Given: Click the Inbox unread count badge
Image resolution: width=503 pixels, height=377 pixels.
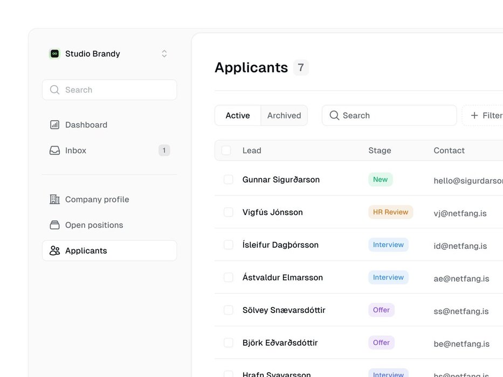Looking at the screenshot, I should click(164, 151).
